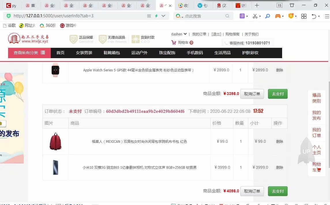Close the current active browser tab

170,6
